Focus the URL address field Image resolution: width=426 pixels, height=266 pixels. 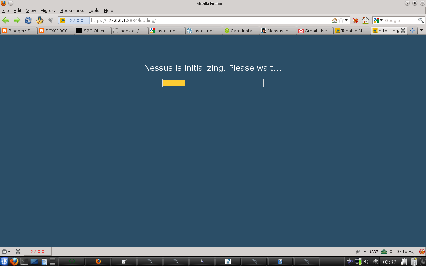210,20
